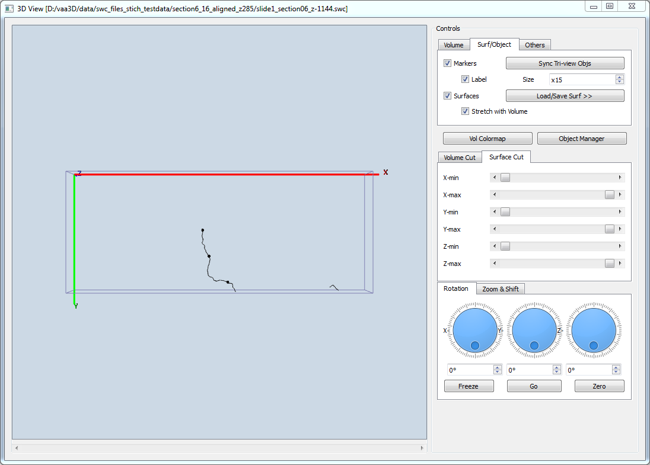
Task: Click the Z rotation dial
Action: point(593,330)
